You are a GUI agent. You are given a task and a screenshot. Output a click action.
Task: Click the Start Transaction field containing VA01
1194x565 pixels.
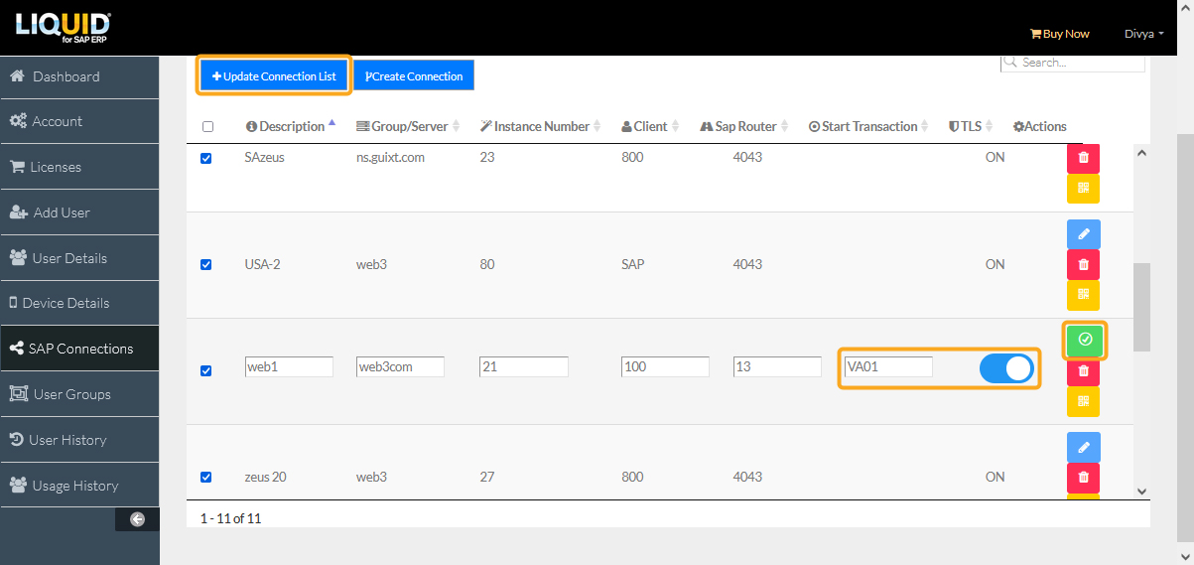click(887, 367)
